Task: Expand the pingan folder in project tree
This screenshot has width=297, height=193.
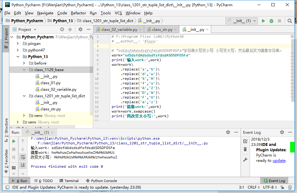Action: coord(18,44)
